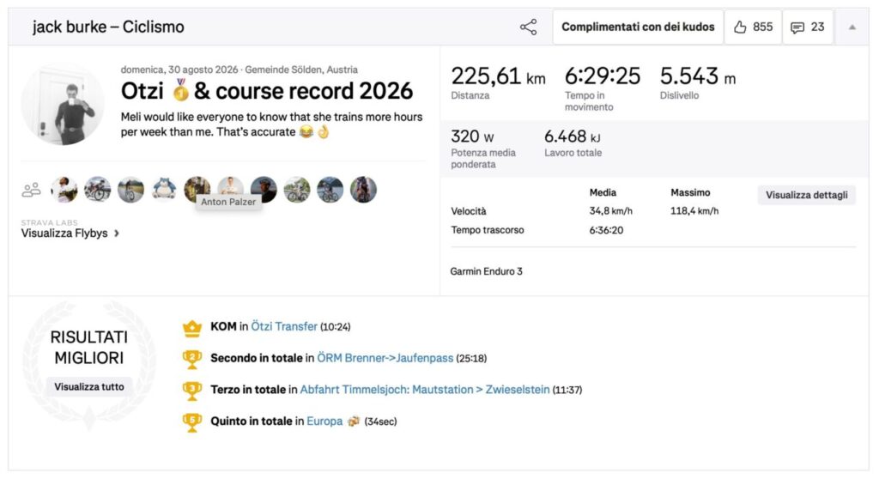Click the 6:29:25 moving time value
Image resolution: width=879 pixels, height=479 pixels.
pos(602,76)
